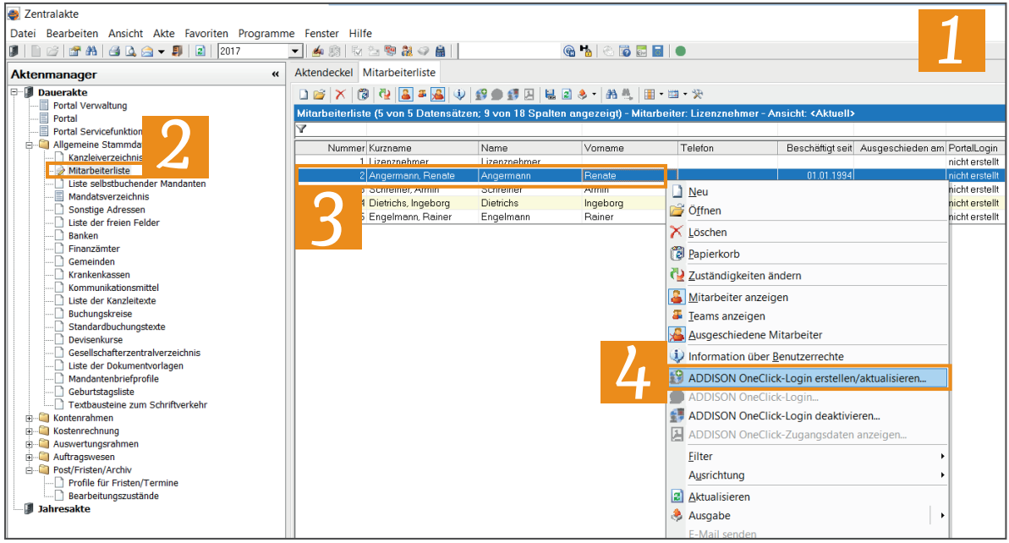Select Mitarbeiterliste in the Aktenmanager tree

point(99,171)
